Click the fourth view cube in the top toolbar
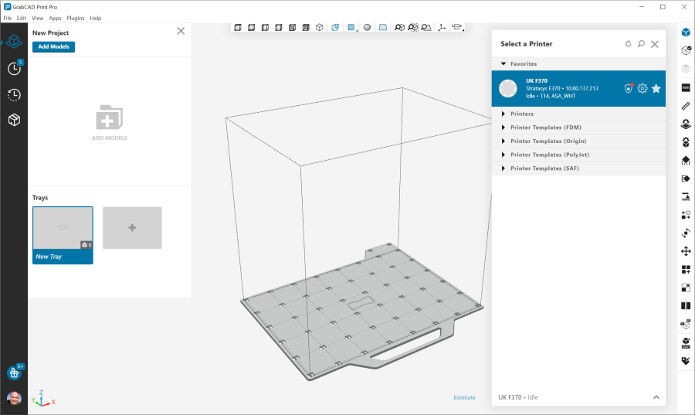Image resolution: width=695 pixels, height=415 pixels. 278,28
